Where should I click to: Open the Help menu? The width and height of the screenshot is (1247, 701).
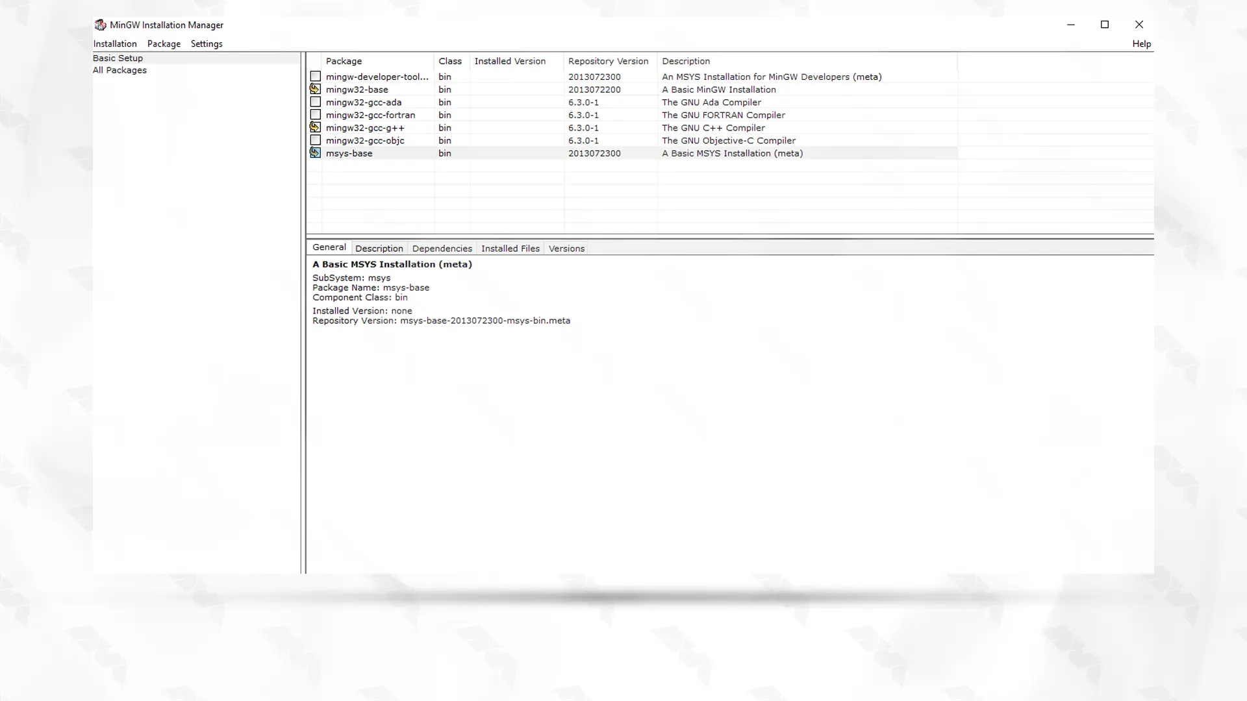1141,43
